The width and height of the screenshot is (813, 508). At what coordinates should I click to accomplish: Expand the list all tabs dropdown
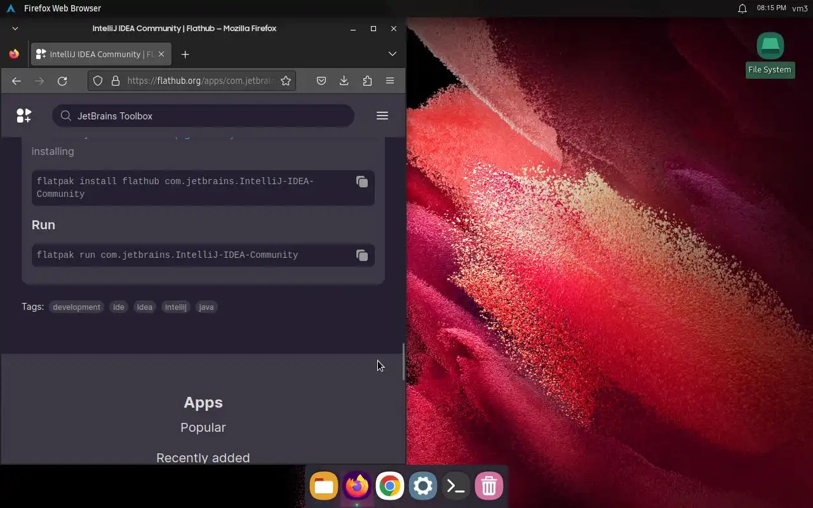(x=393, y=54)
